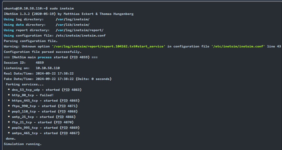Click the https_443_tcp started line
Viewport: 282px width, 150px height.
tap(44, 101)
